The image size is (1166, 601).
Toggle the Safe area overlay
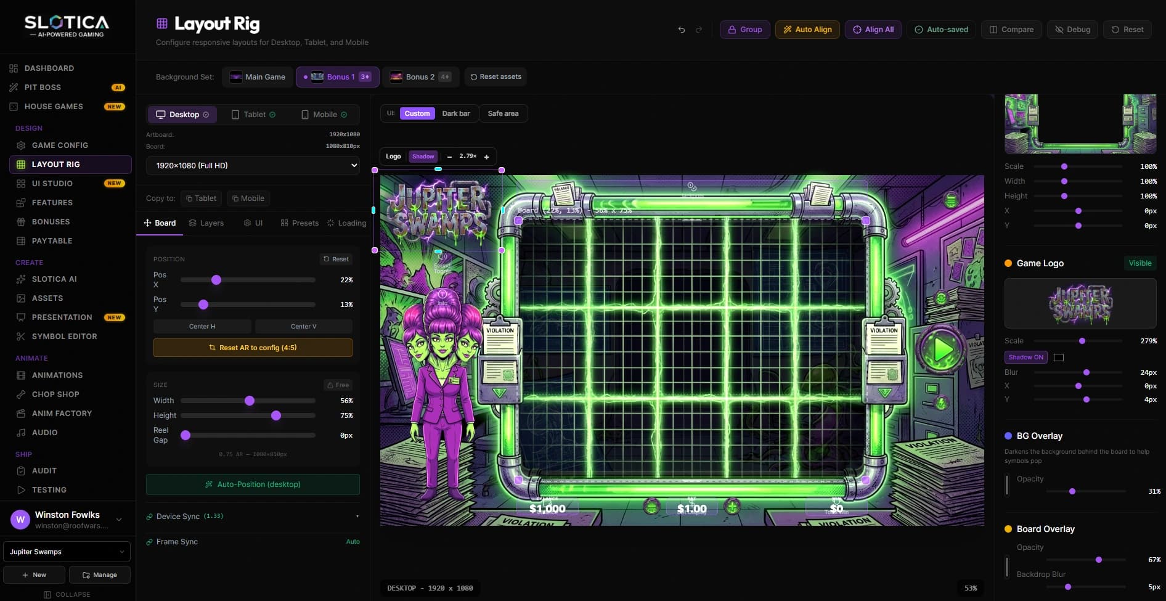click(x=503, y=113)
